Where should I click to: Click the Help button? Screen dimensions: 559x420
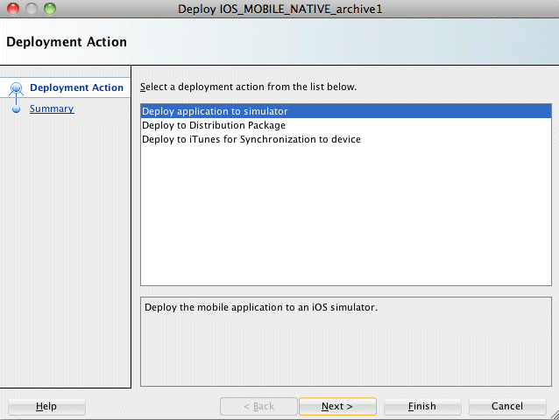click(46, 406)
